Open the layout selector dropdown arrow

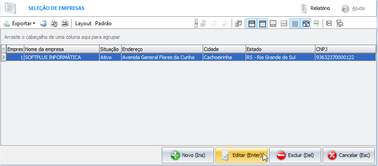click(x=196, y=23)
